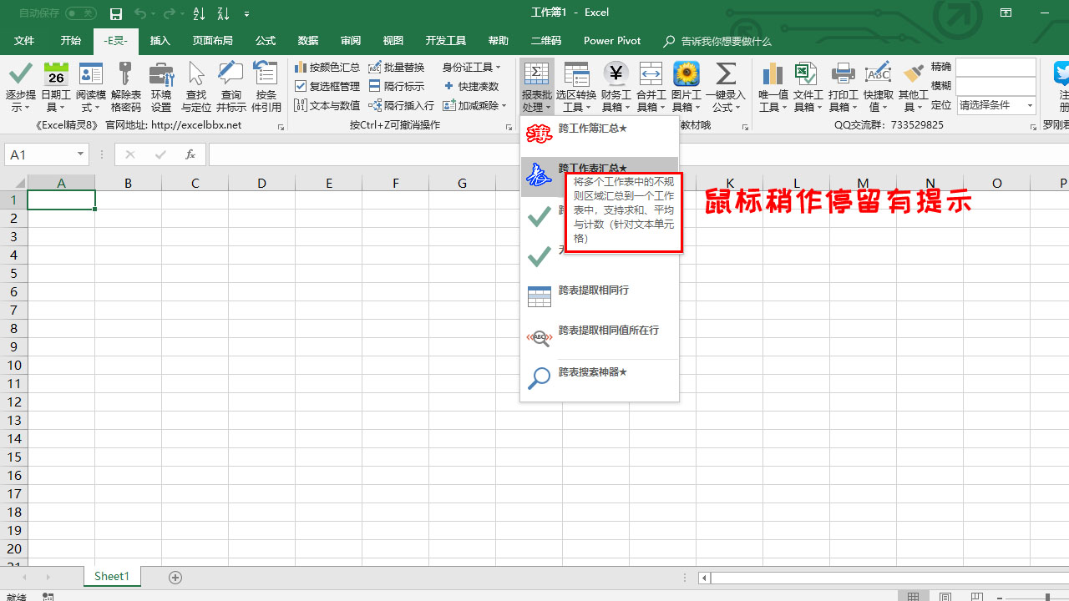Click the 一键录入公式 formula entry tool
Viewport: 1069px width, 601px height.
(726, 88)
